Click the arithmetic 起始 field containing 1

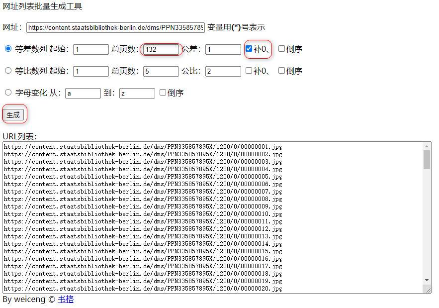pos(91,49)
